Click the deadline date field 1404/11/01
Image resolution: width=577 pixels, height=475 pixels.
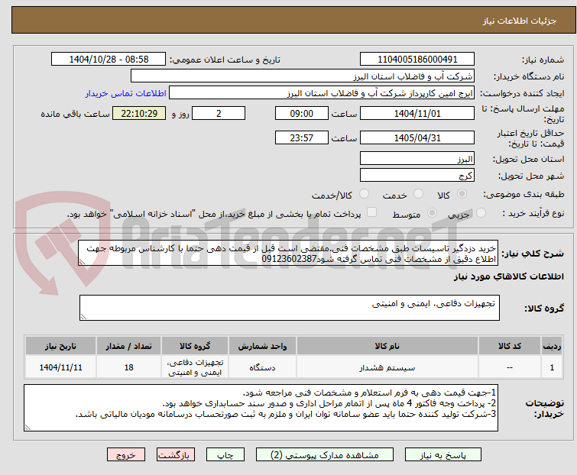pos(417,113)
